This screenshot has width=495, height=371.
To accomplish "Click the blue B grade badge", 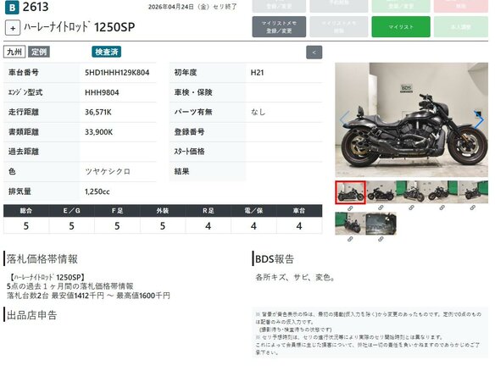I will [12, 8].
